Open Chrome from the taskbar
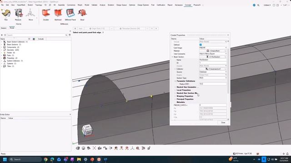291x163 pixels. 45,159
